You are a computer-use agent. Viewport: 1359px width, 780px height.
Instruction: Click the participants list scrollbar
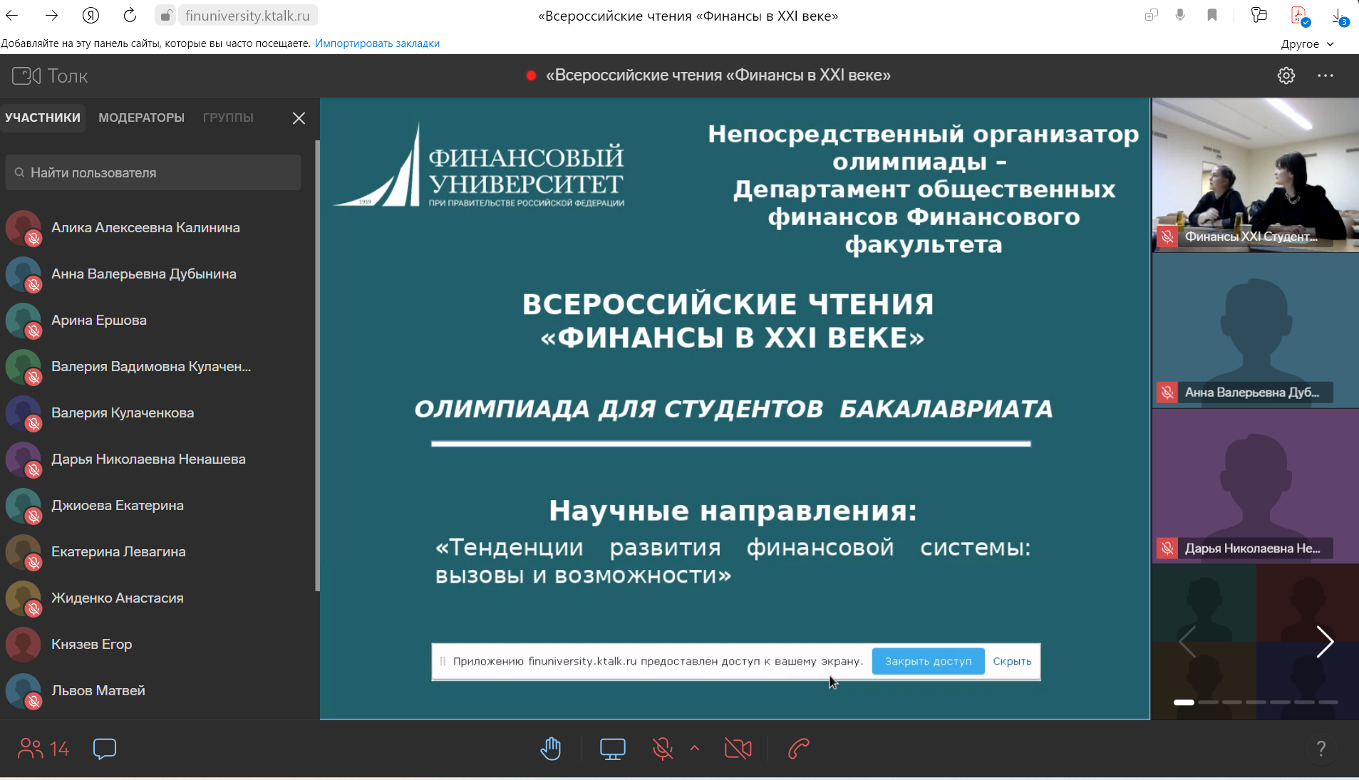point(317,365)
